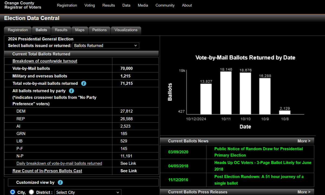325x195 pixels.
Task: Click the chart title Vote-by-Mail Ballots Returned by Date
Action: [x=245, y=58]
